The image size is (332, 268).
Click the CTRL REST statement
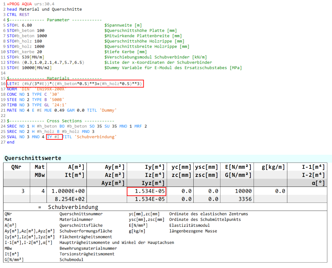(18, 15)
